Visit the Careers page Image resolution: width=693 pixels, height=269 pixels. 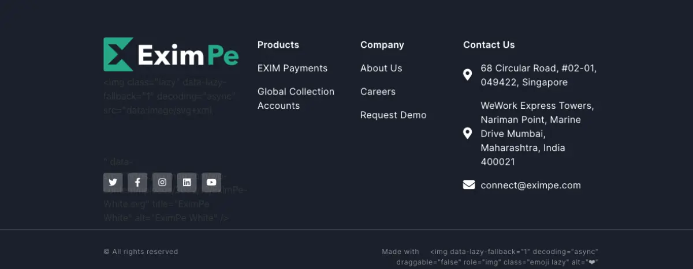[x=378, y=92]
